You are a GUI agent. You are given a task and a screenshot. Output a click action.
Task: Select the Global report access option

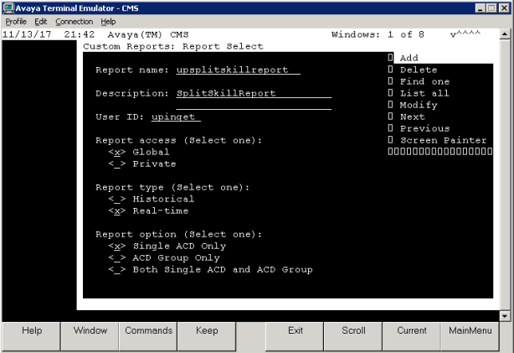coord(115,153)
